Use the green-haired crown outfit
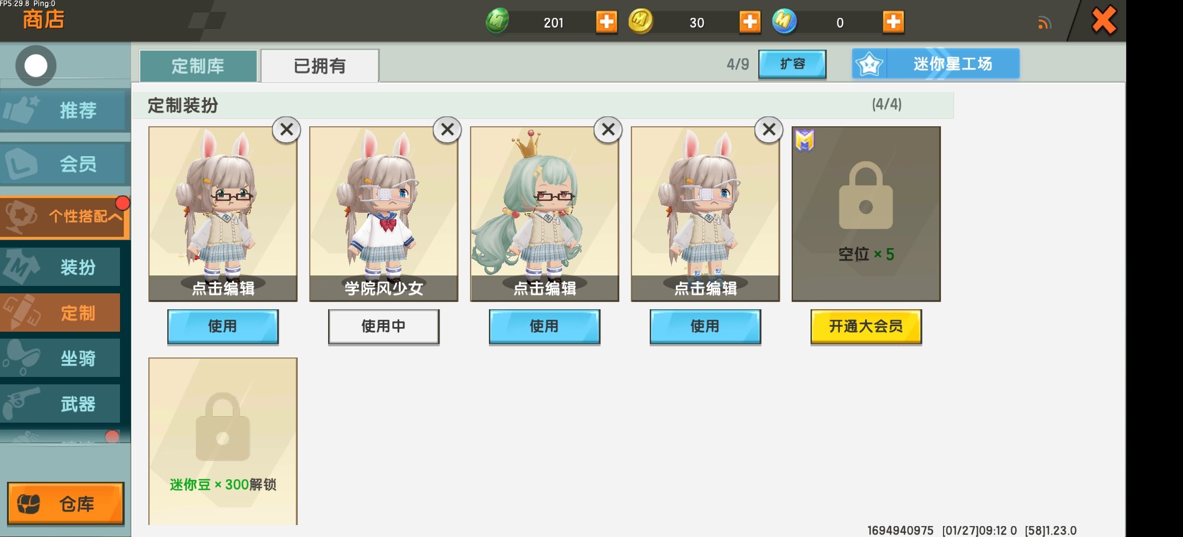 click(x=544, y=326)
